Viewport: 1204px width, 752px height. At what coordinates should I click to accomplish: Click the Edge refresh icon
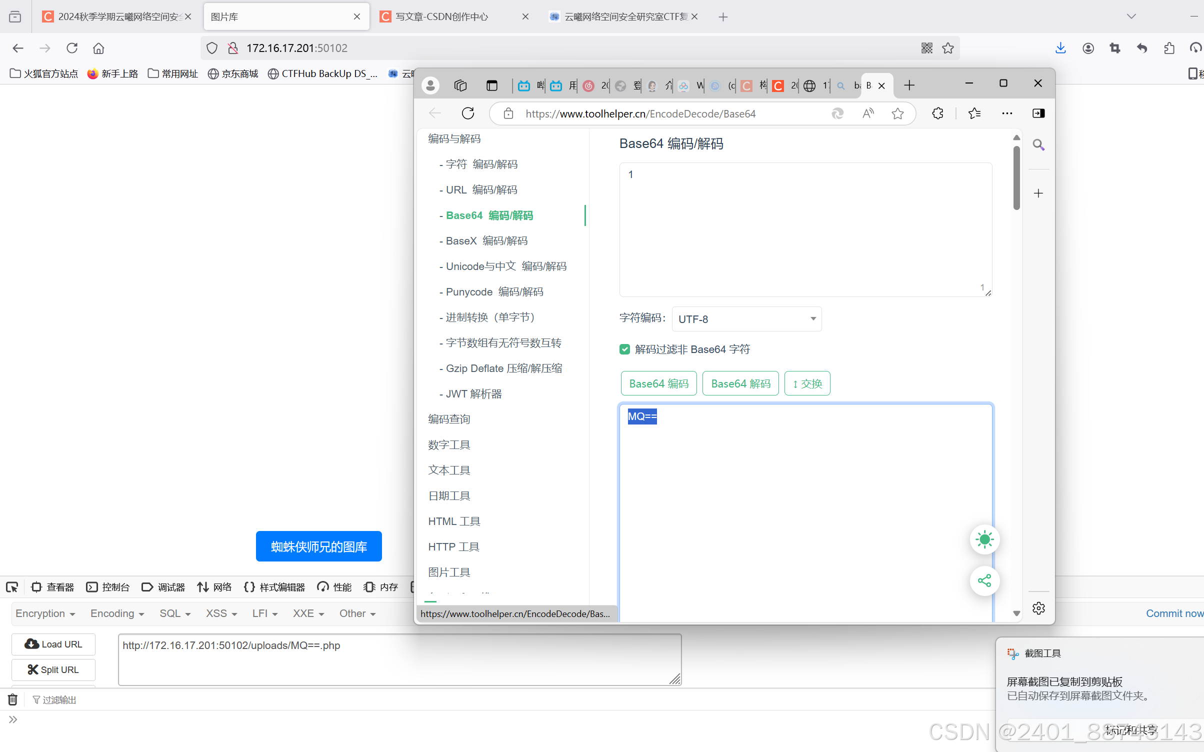click(x=468, y=113)
